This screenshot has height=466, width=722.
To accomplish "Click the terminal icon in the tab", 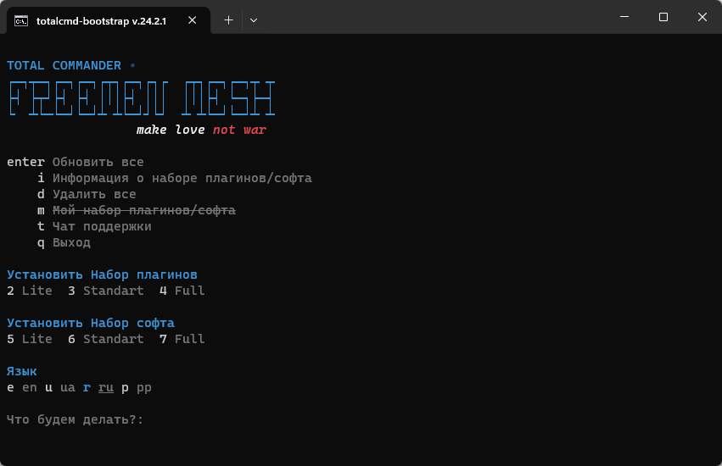I will pyautogui.click(x=22, y=19).
